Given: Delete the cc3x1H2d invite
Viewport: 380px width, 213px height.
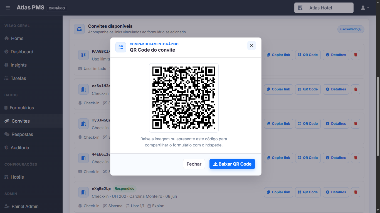Looking at the screenshot, I should click(356, 89).
